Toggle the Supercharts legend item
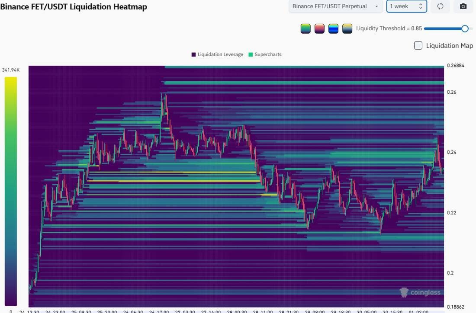This screenshot has width=476, height=313. point(265,54)
